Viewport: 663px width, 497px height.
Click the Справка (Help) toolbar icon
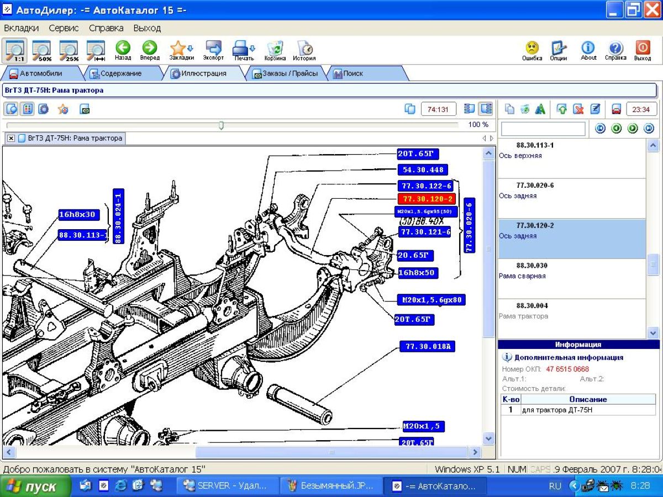[x=615, y=49]
